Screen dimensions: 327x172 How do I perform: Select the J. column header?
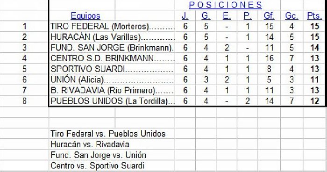185,15
